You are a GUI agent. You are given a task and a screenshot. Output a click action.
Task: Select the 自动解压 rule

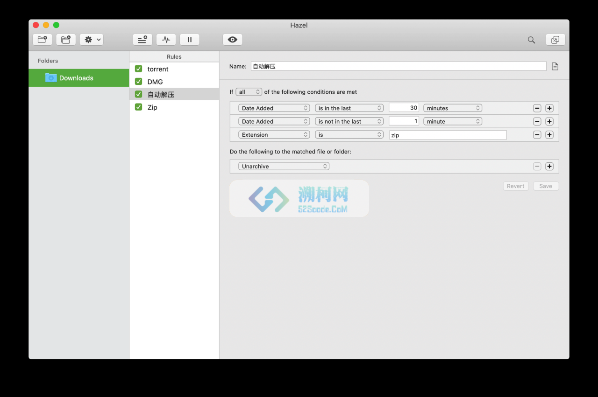click(x=174, y=94)
